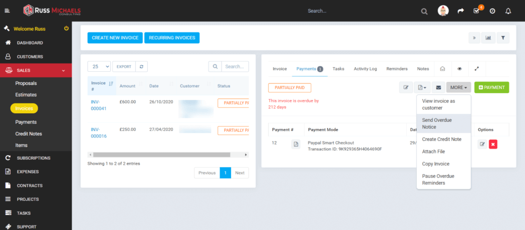Switch to the Invoice tab

coord(280,69)
